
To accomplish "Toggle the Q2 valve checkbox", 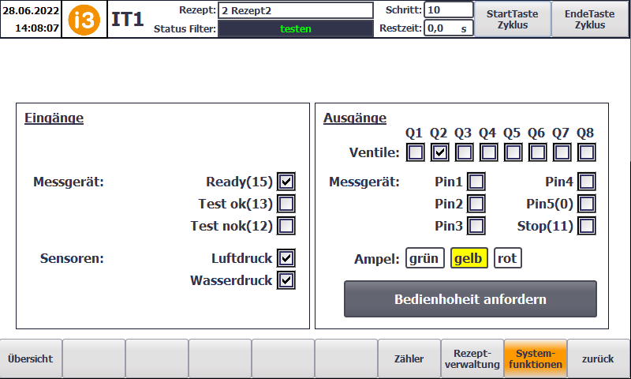I will point(441,152).
